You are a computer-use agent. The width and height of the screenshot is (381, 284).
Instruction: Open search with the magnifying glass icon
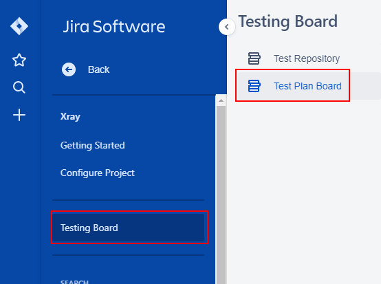(19, 87)
